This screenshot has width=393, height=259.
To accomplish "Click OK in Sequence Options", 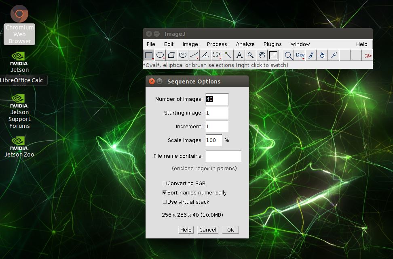I will 230,230.
